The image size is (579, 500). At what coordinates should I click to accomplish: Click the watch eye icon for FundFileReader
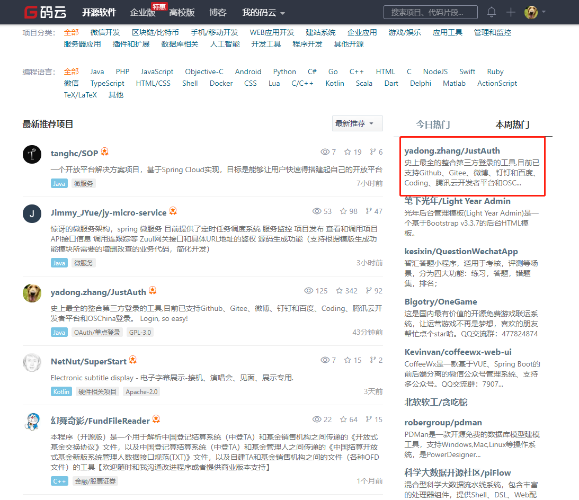pyautogui.click(x=317, y=419)
